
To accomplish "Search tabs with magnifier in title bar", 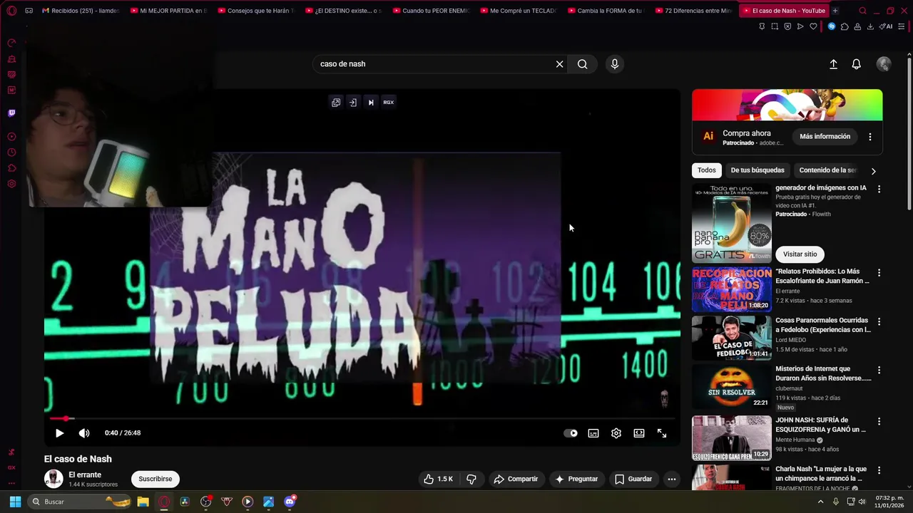I will [x=862, y=11].
